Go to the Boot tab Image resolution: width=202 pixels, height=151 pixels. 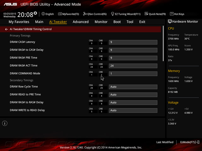point(117,22)
